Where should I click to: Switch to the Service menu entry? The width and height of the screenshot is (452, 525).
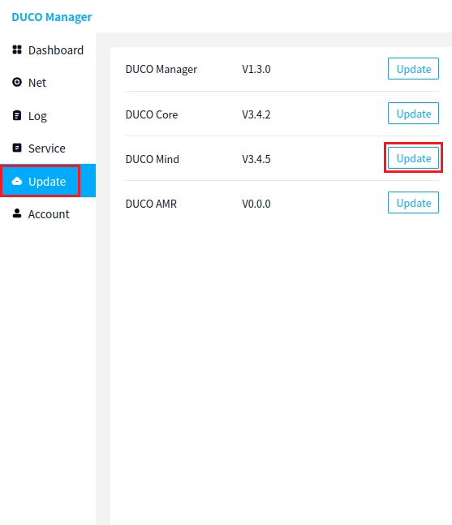(47, 148)
